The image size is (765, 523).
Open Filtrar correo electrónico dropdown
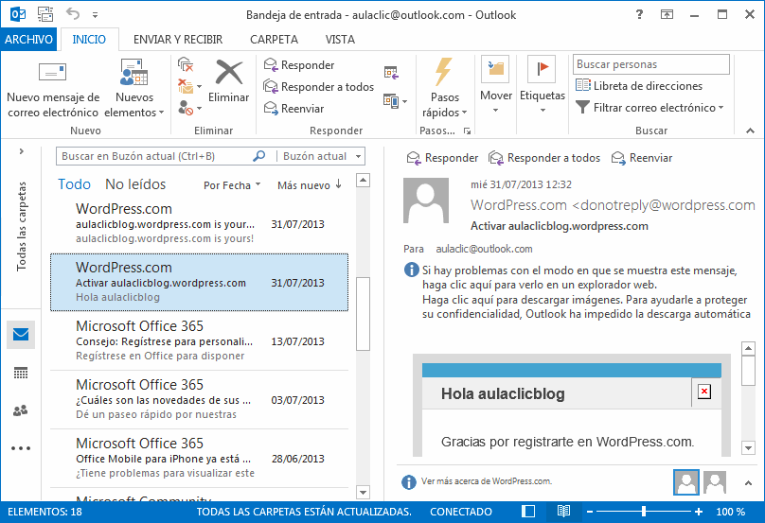click(649, 107)
